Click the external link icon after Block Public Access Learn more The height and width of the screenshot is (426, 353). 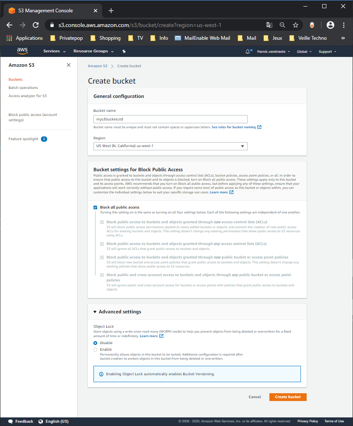[x=231, y=193]
